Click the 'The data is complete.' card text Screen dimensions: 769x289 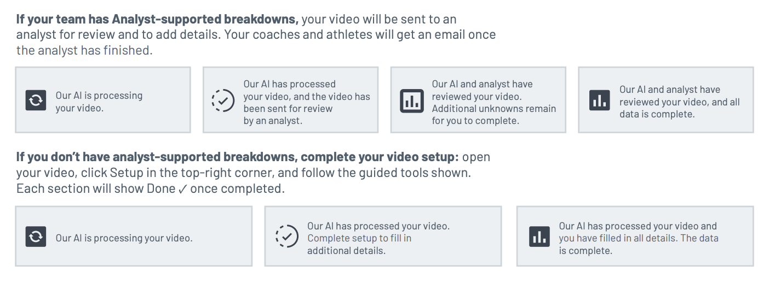pos(638,244)
